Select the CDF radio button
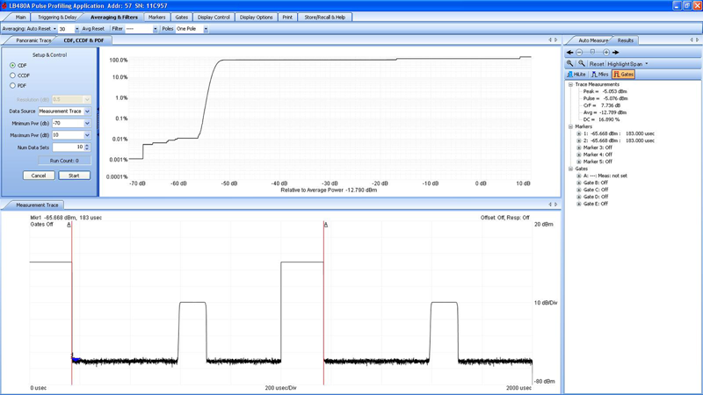703x395 pixels. tap(13, 66)
